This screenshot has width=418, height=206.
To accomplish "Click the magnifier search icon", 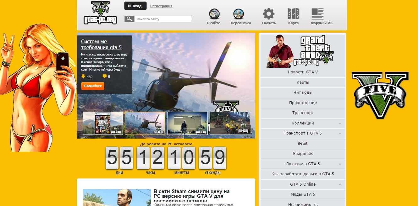I will point(129,19).
